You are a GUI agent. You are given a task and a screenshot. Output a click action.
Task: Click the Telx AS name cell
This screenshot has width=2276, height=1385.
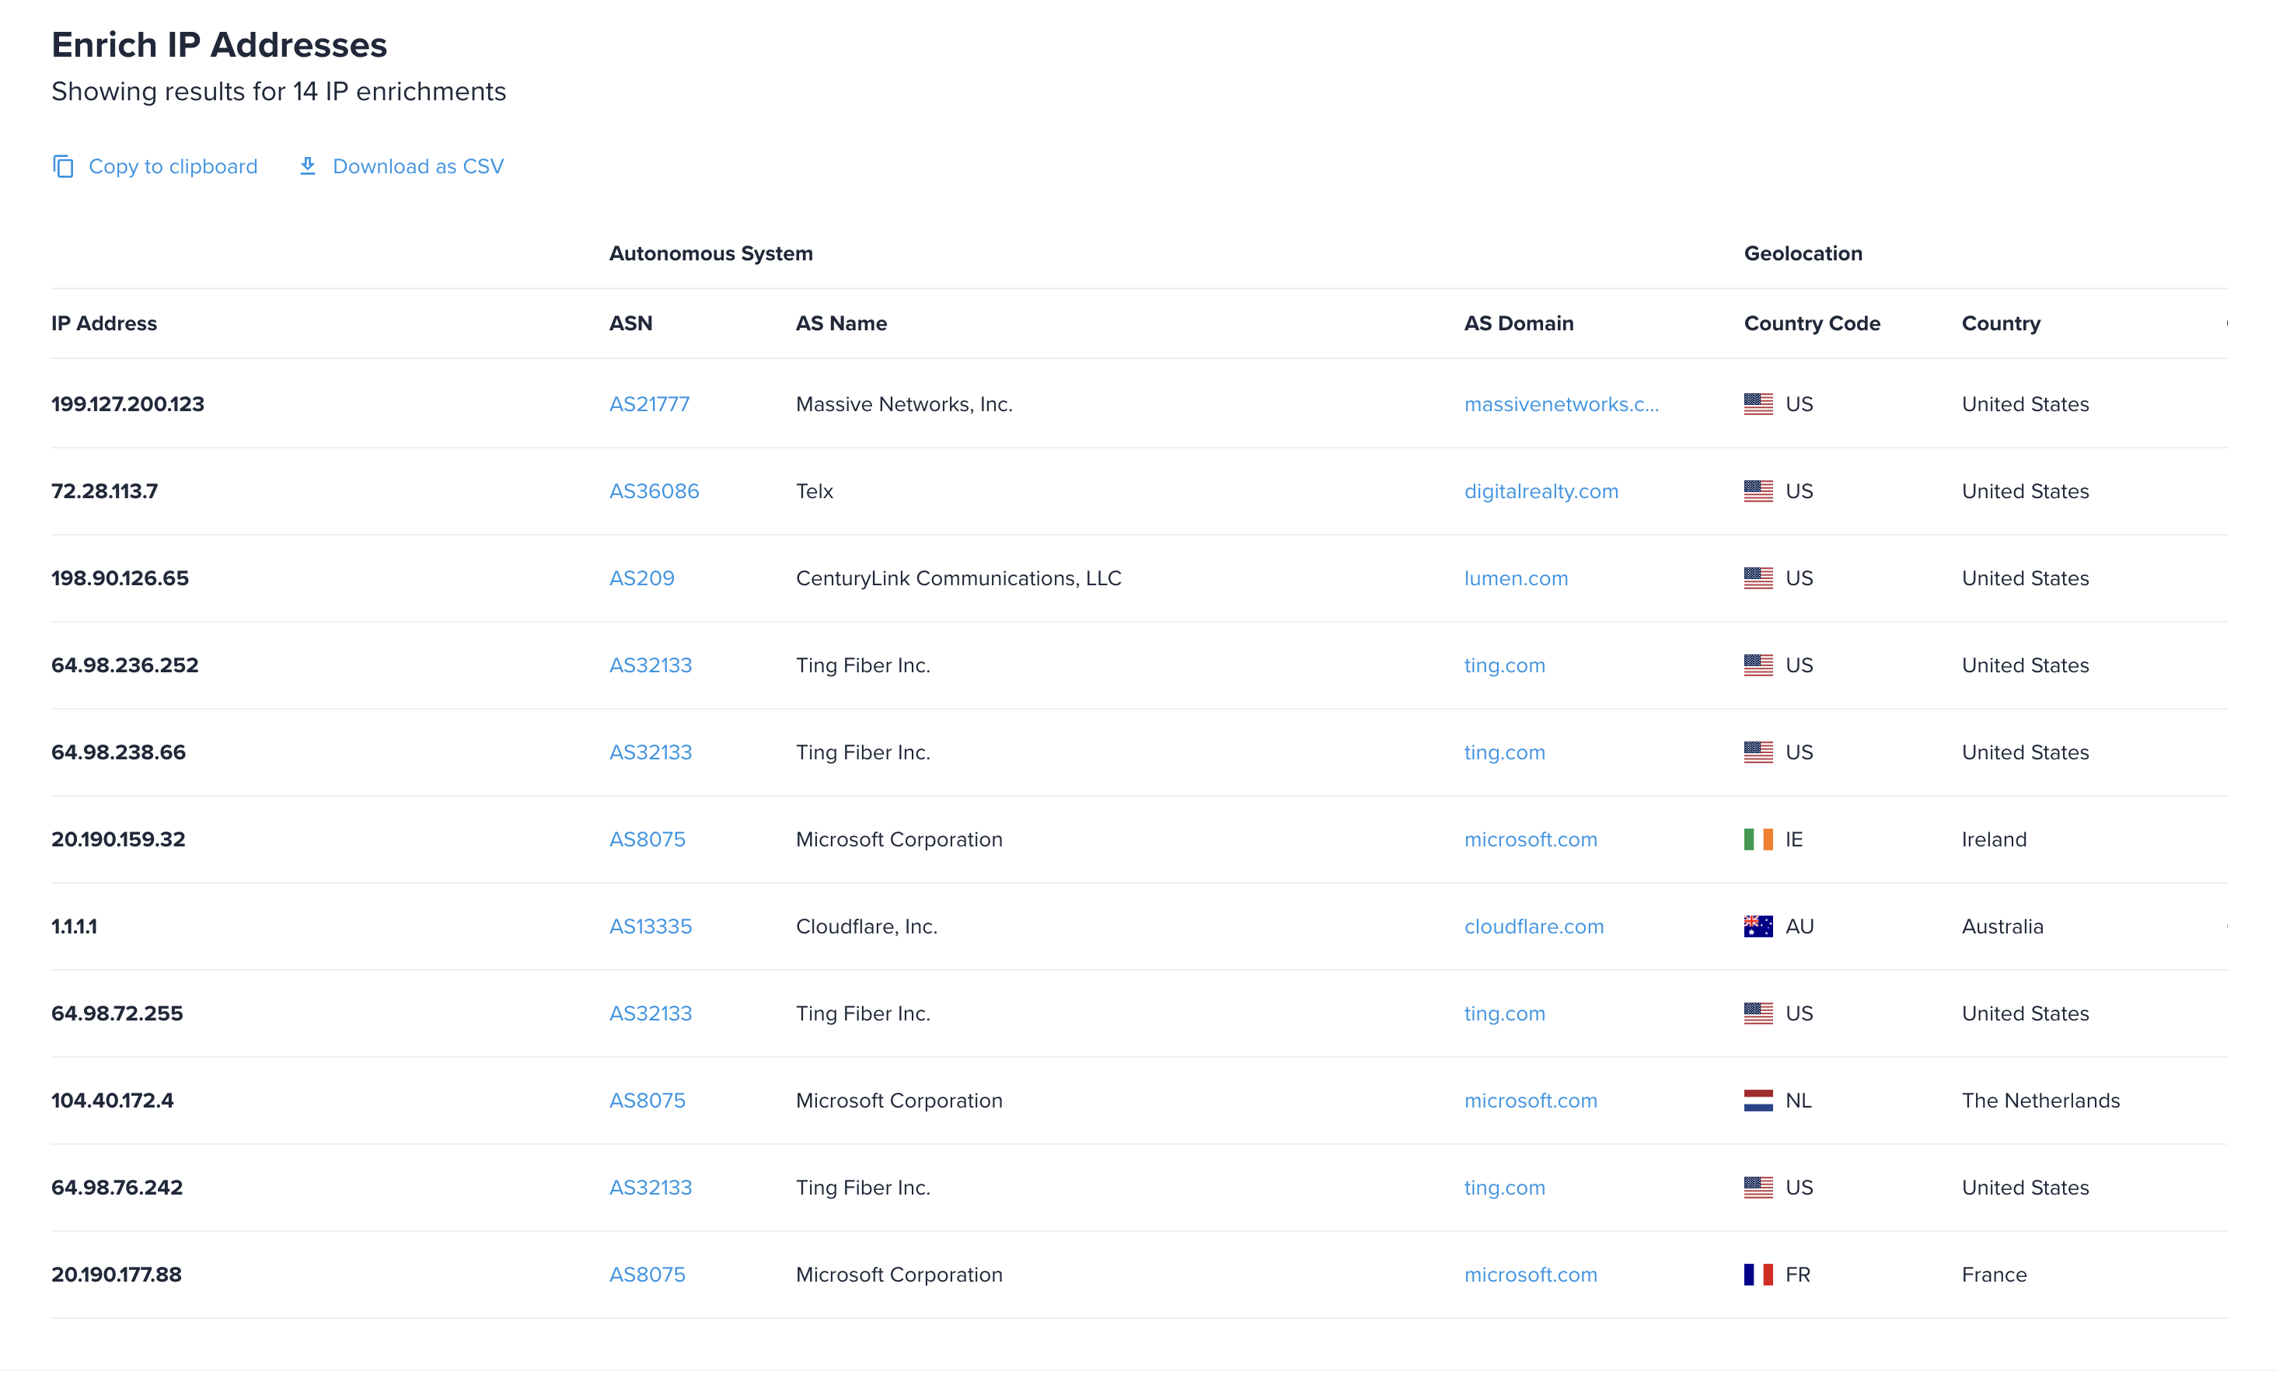tap(815, 491)
